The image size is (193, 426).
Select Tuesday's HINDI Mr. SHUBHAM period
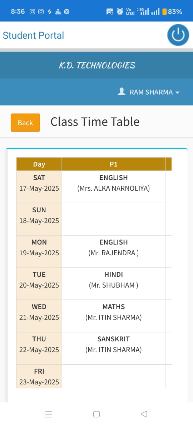click(113, 284)
